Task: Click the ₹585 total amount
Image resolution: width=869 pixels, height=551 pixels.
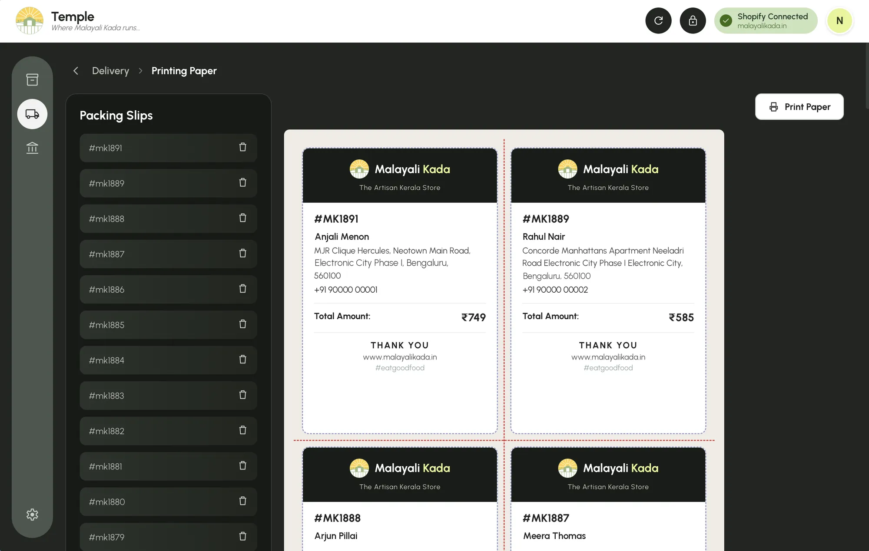Action: [x=681, y=318]
